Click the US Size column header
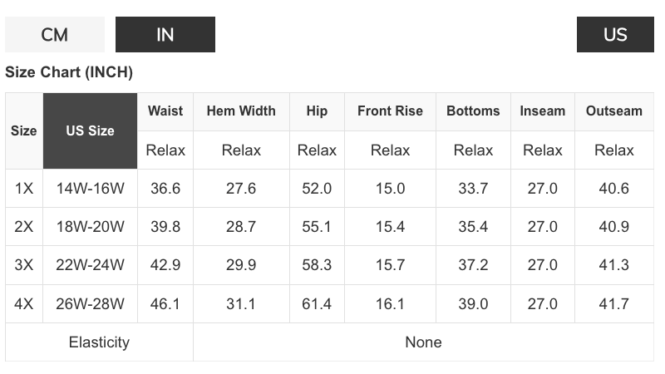665x374 pixels. (x=90, y=130)
